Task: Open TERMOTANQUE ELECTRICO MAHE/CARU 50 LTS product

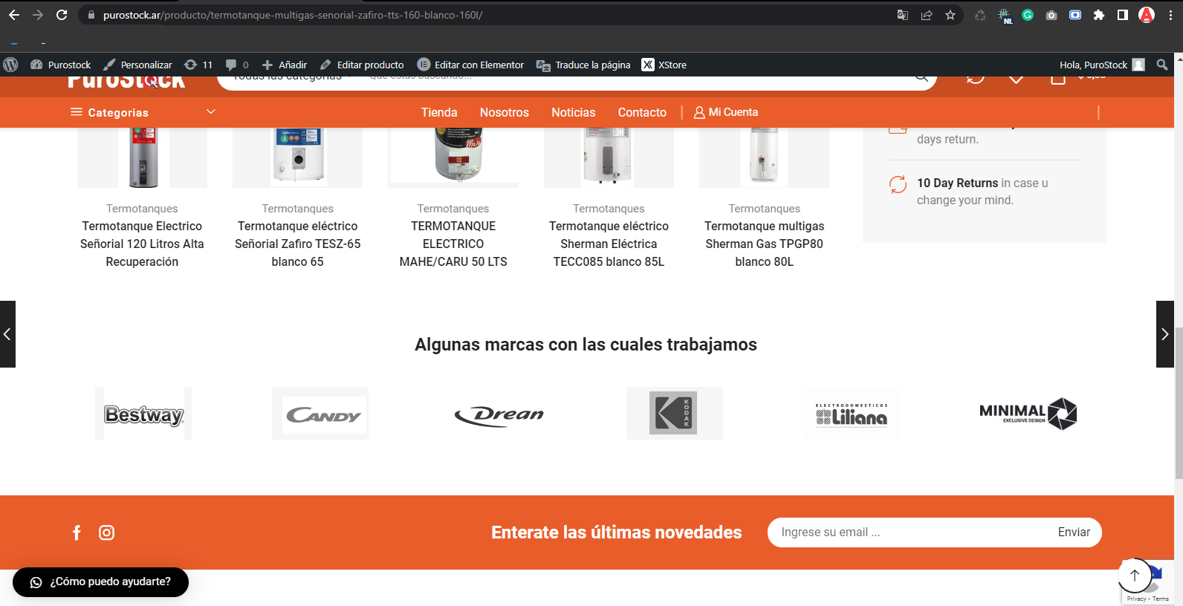Action: (453, 244)
